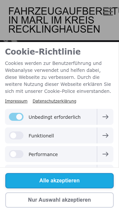
Task: Open the Impressum link
Action: point(16,101)
